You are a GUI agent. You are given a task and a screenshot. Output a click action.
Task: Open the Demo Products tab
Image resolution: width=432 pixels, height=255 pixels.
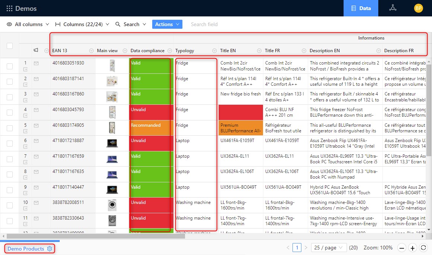(26, 249)
